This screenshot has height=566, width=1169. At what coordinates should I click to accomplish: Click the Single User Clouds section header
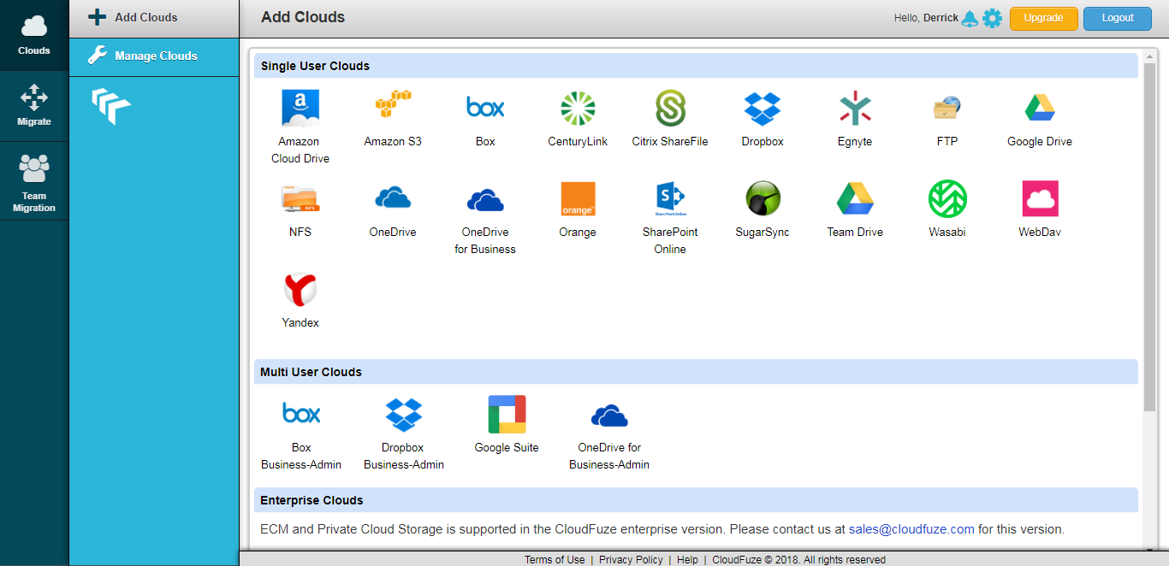pyautogui.click(x=696, y=66)
